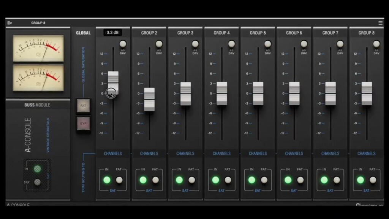Click the right channel VU meter
The height and width of the screenshot is (219, 389).
pyautogui.click(x=38, y=78)
